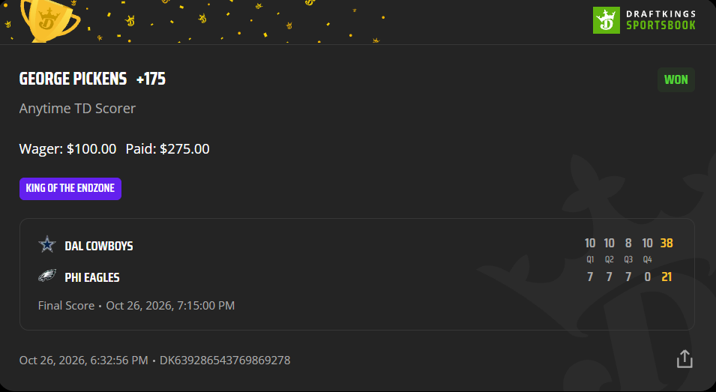Click the gold trophy icon

[51, 19]
